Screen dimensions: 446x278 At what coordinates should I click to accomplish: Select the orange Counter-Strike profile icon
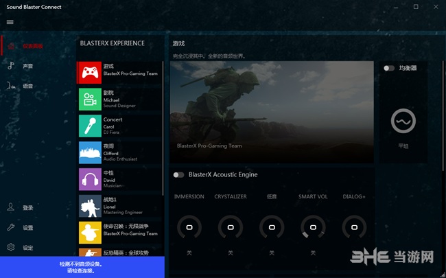(x=90, y=252)
